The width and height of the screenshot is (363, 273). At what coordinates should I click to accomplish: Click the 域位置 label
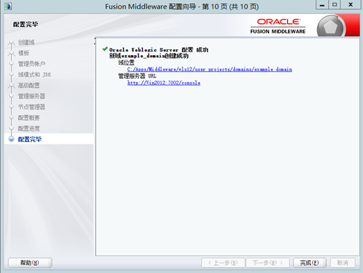coord(127,62)
